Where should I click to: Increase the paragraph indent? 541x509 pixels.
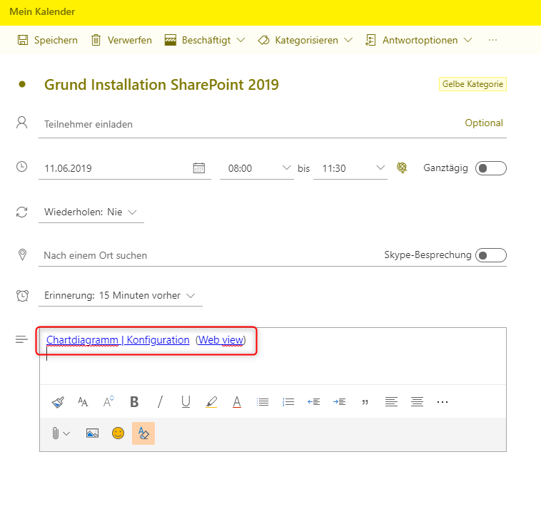pos(340,402)
